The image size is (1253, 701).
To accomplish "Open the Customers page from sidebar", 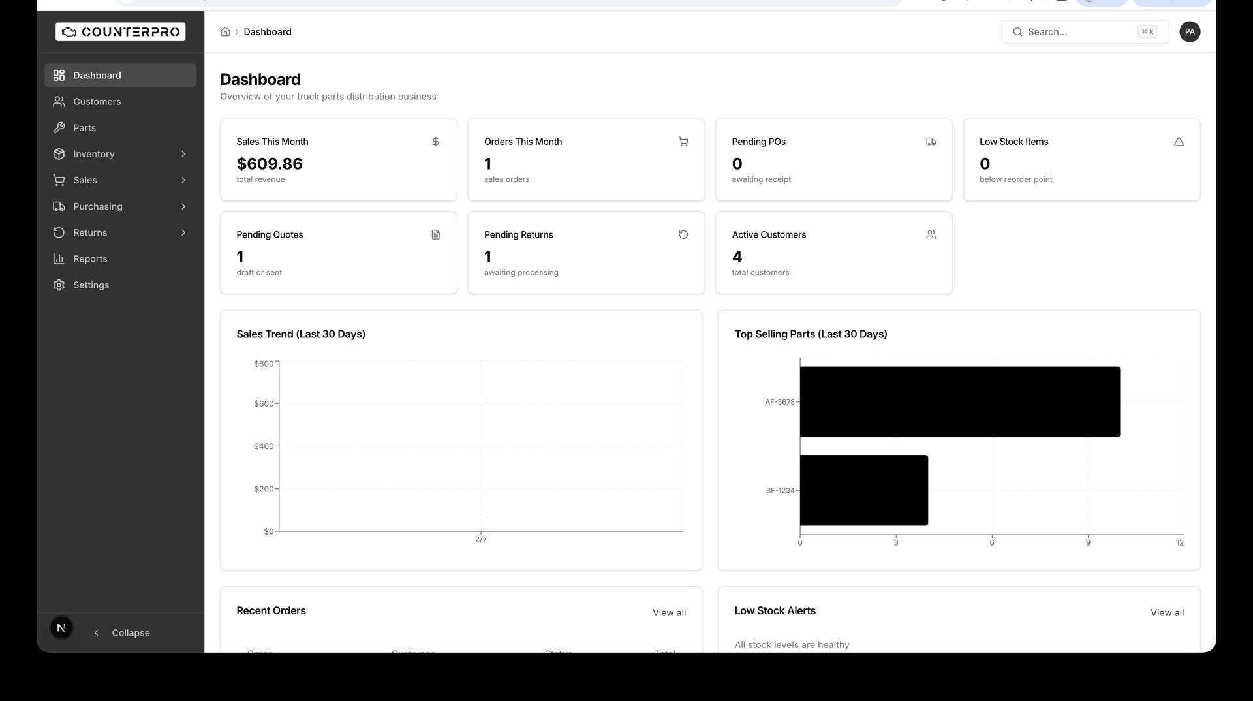I will coord(97,101).
